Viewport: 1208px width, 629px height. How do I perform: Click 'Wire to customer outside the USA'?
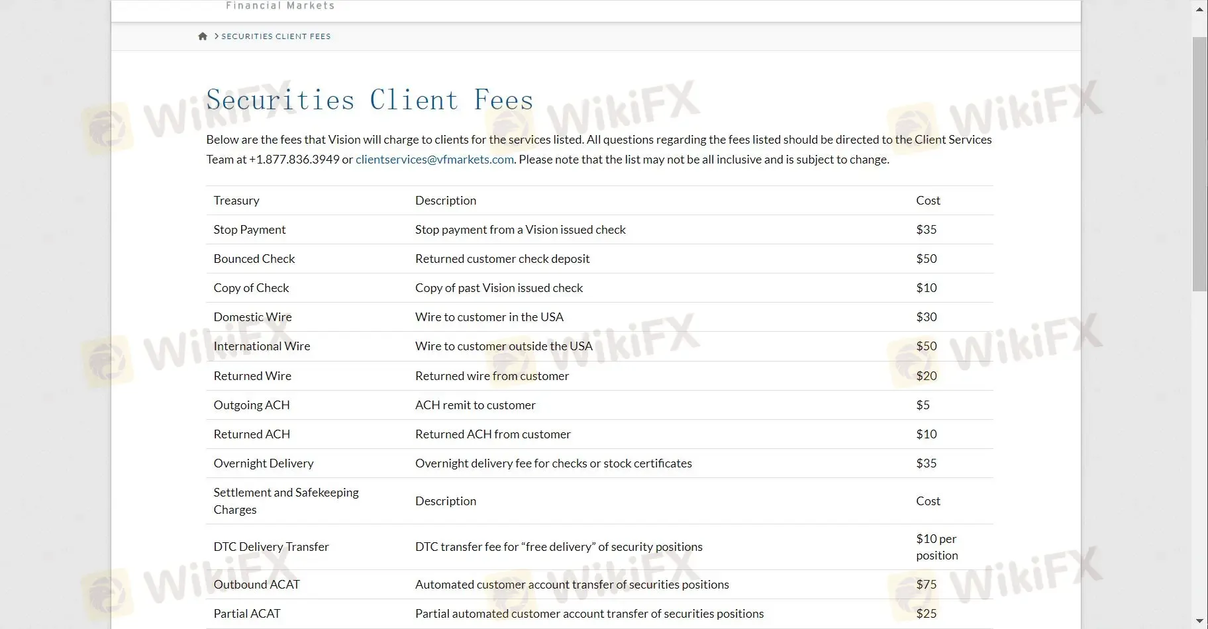[x=504, y=346]
